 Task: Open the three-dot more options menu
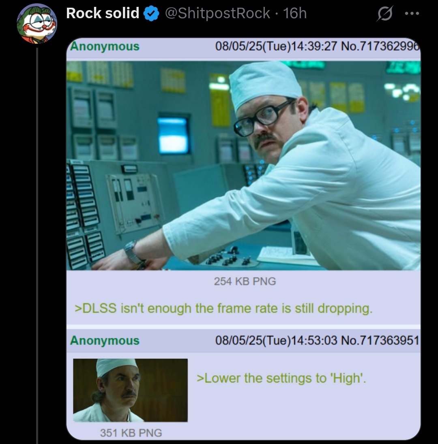pos(412,13)
